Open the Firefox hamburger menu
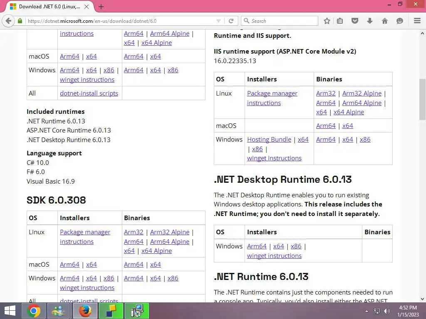Screen dimensions: 426x319 [x=417, y=21]
